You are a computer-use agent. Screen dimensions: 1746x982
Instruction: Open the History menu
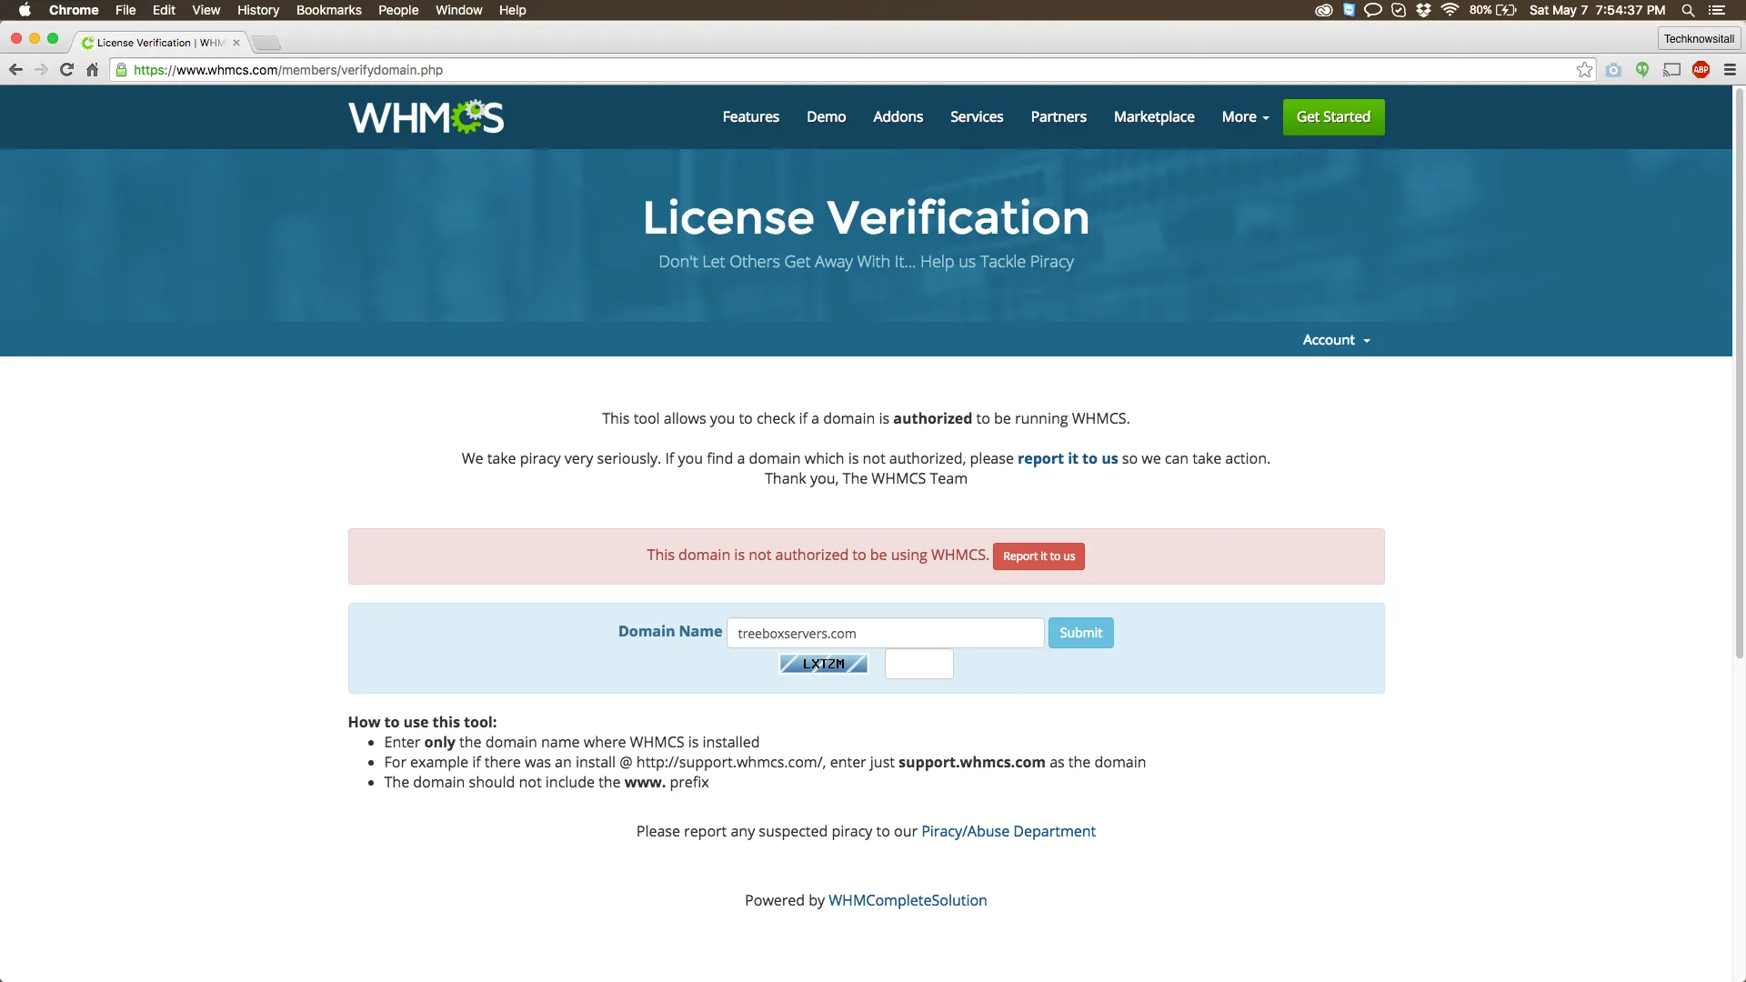pyautogui.click(x=258, y=10)
